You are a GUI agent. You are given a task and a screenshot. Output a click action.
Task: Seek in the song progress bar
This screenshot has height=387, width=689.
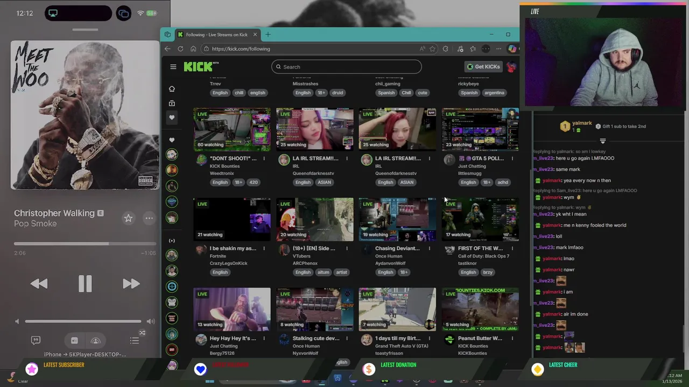pyautogui.click(x=85, y=243)
